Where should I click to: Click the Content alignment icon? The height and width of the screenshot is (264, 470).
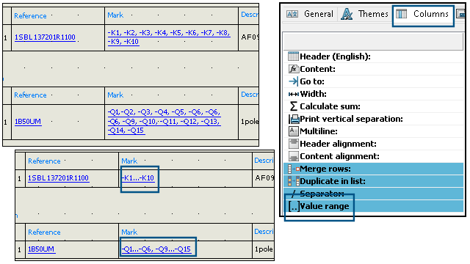pyautogui.click(x=294, y=156)
